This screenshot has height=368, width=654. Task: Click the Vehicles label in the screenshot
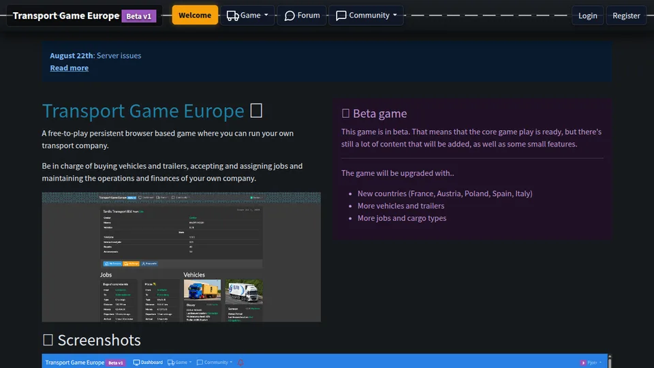point(194,275)
